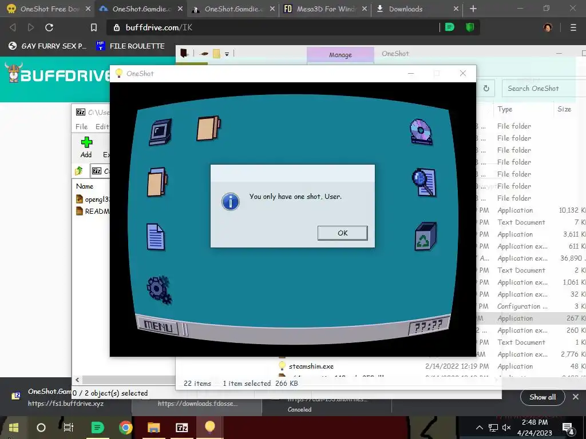Reload the buffdrive.com page

pos(49,27)
